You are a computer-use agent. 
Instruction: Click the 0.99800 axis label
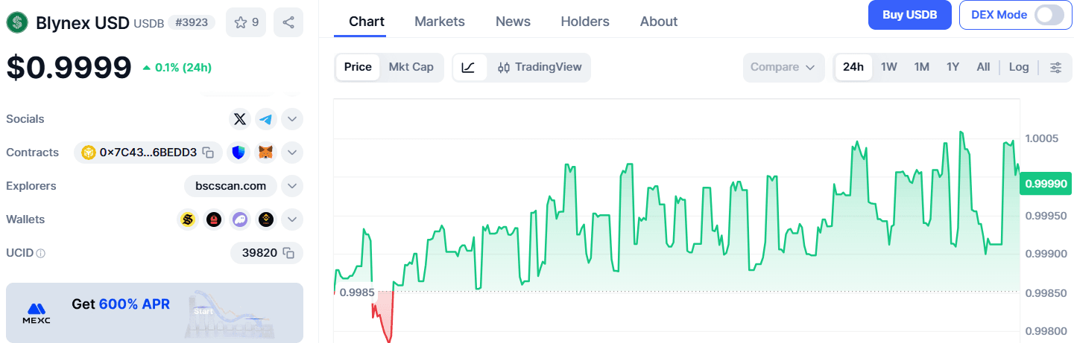pos(1046,331)
